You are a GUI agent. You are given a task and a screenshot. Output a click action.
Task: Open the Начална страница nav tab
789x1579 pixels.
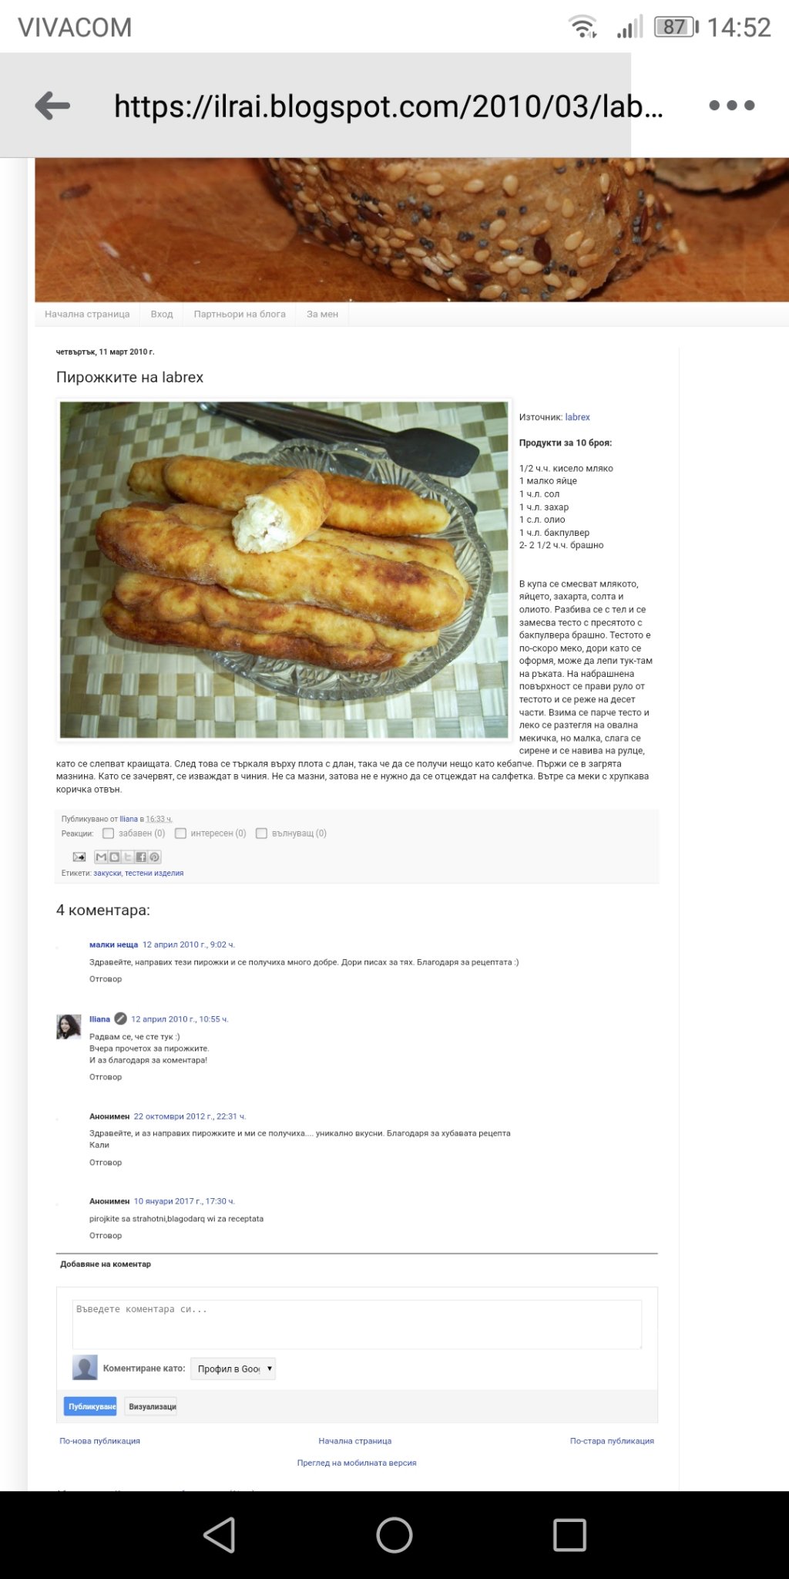coord(87,314)
